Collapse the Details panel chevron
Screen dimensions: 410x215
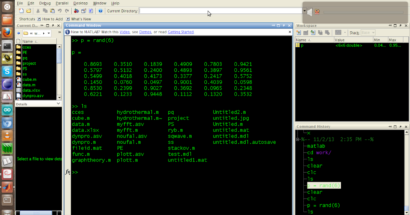(x=58, y=104)
